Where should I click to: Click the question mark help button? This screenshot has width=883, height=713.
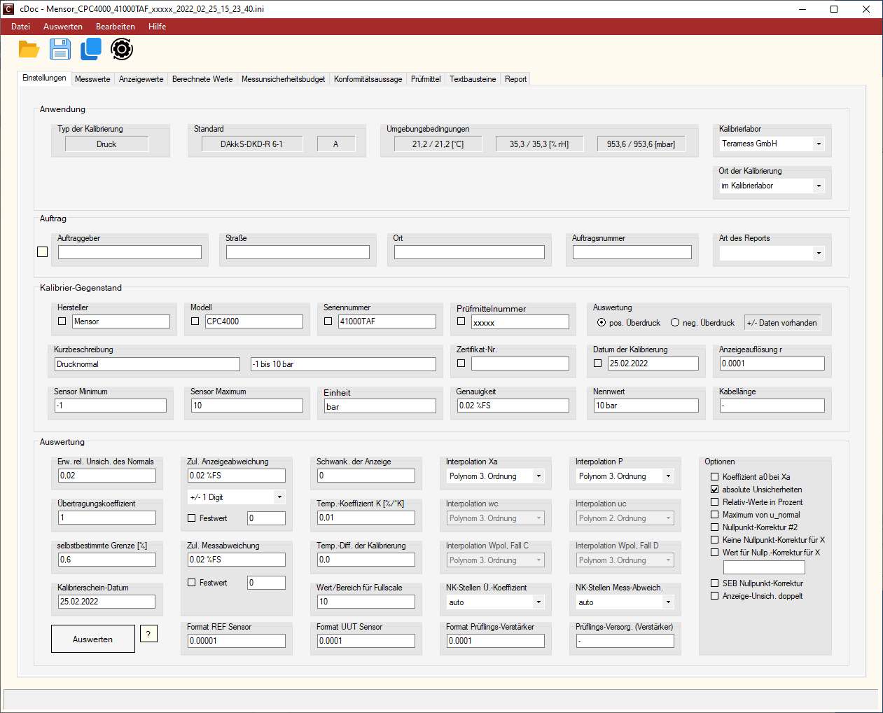(148, 634)
